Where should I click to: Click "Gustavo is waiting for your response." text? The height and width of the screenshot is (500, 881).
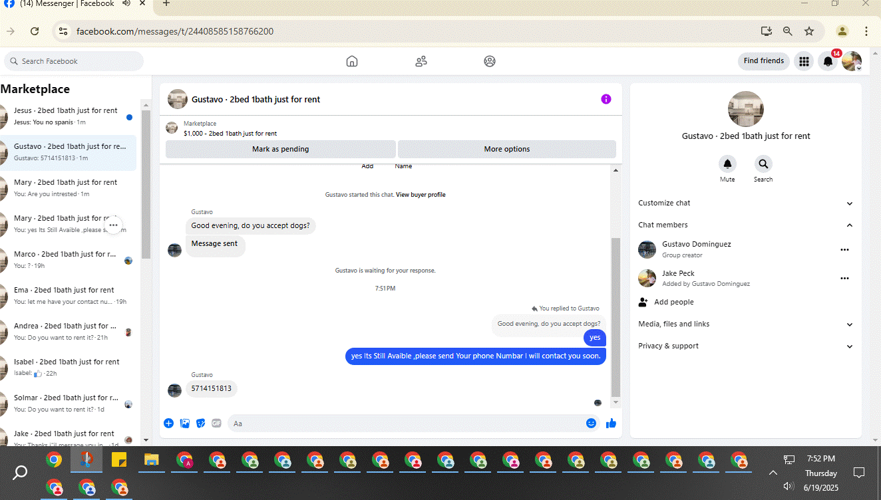[385, 271]
